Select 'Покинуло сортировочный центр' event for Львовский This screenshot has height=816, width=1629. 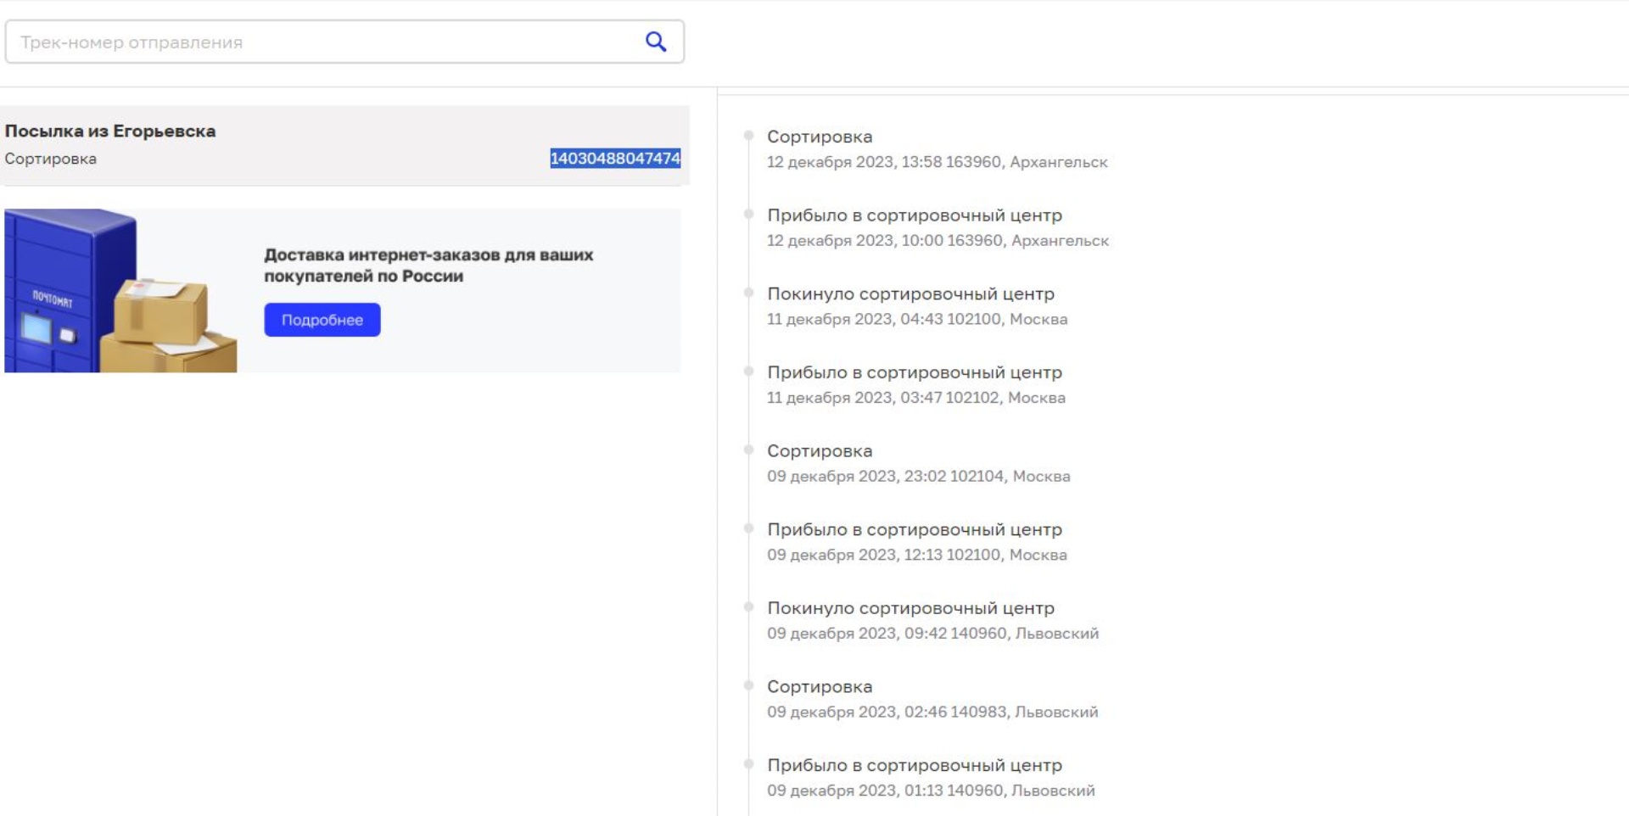click(911, 608)
